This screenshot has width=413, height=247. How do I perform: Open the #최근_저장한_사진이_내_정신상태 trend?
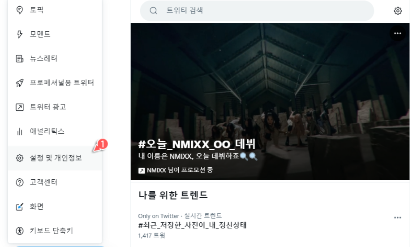pos(192,225)
